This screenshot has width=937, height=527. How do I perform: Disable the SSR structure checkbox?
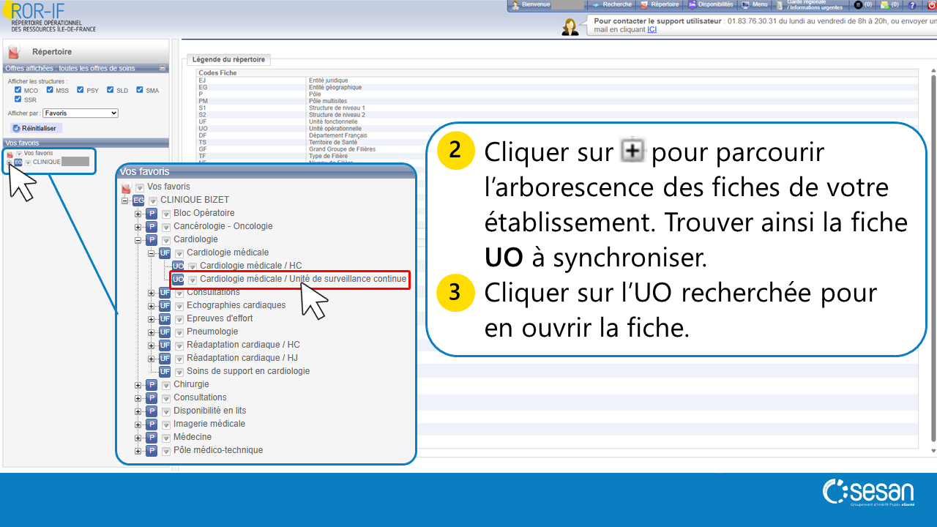18,99
